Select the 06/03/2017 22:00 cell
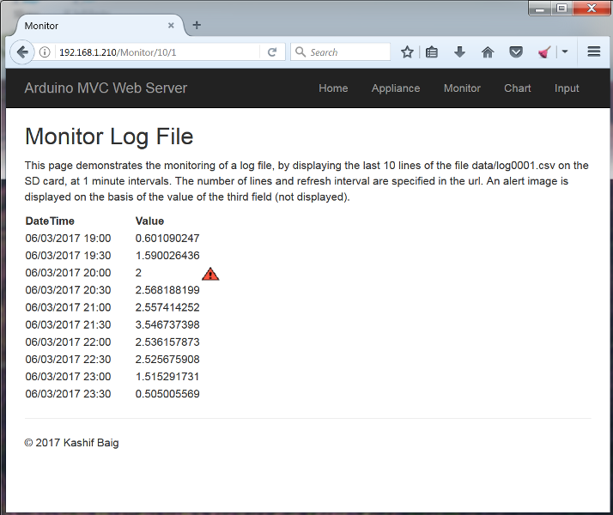Screen dimensions: 613x515 coord(68,342)
